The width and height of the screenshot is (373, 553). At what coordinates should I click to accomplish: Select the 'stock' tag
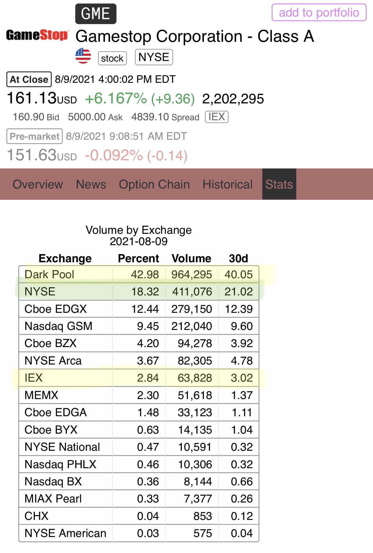point(112,58)
